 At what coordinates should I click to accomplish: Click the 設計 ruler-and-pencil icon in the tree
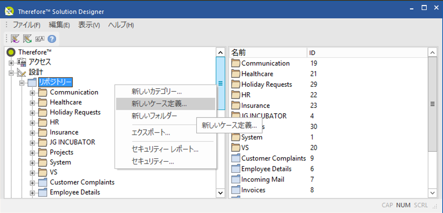[22, 73]
